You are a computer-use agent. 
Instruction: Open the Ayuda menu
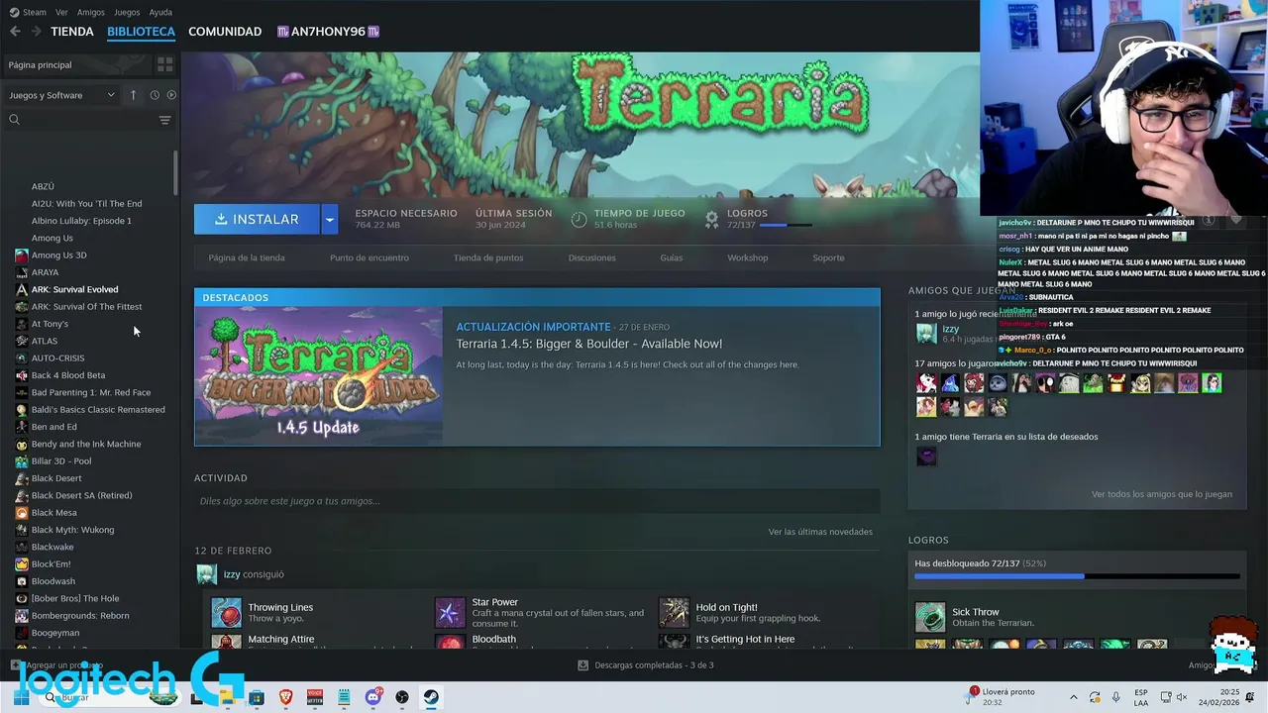click(160, 12)
